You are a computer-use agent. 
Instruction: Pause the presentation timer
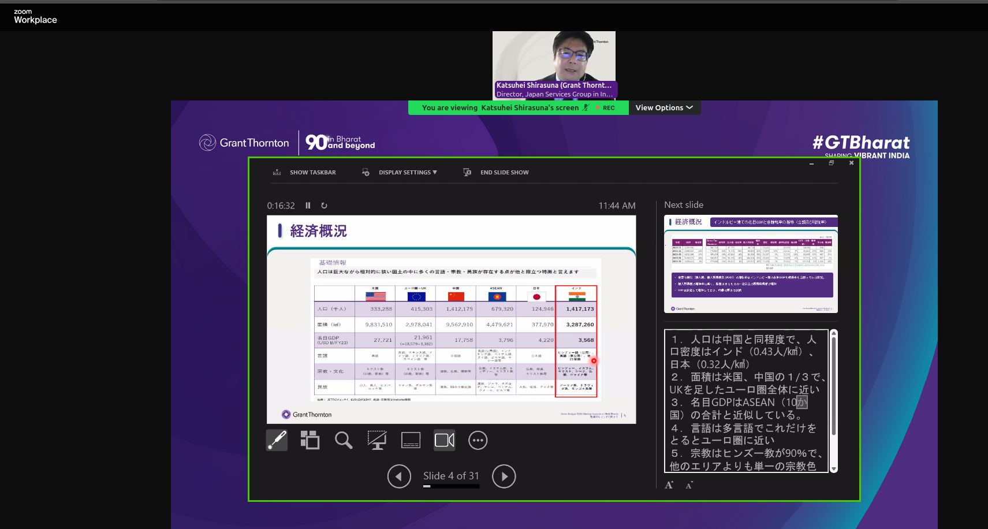pos(308,206)
